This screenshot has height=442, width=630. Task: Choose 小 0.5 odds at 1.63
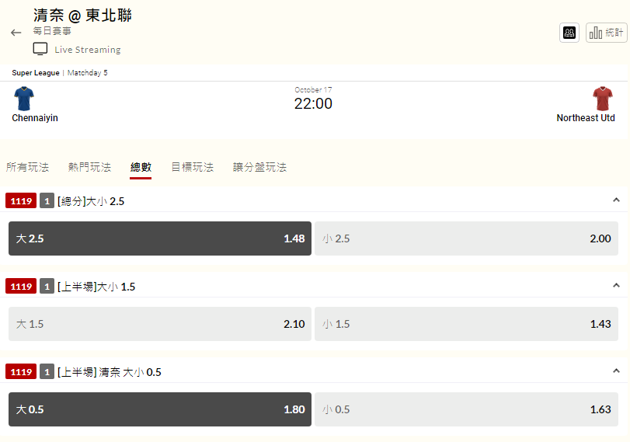pos(466,409)
